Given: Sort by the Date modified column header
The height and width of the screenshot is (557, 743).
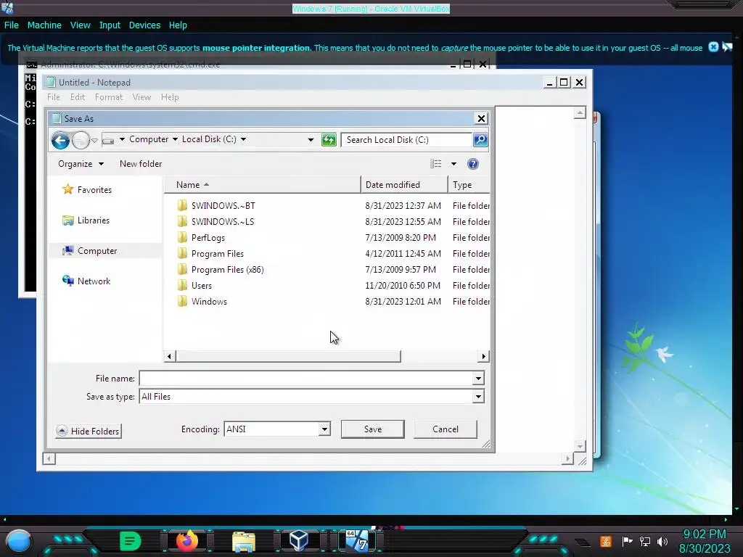Looking at the screenshot, I should click(x=403, y=185).
